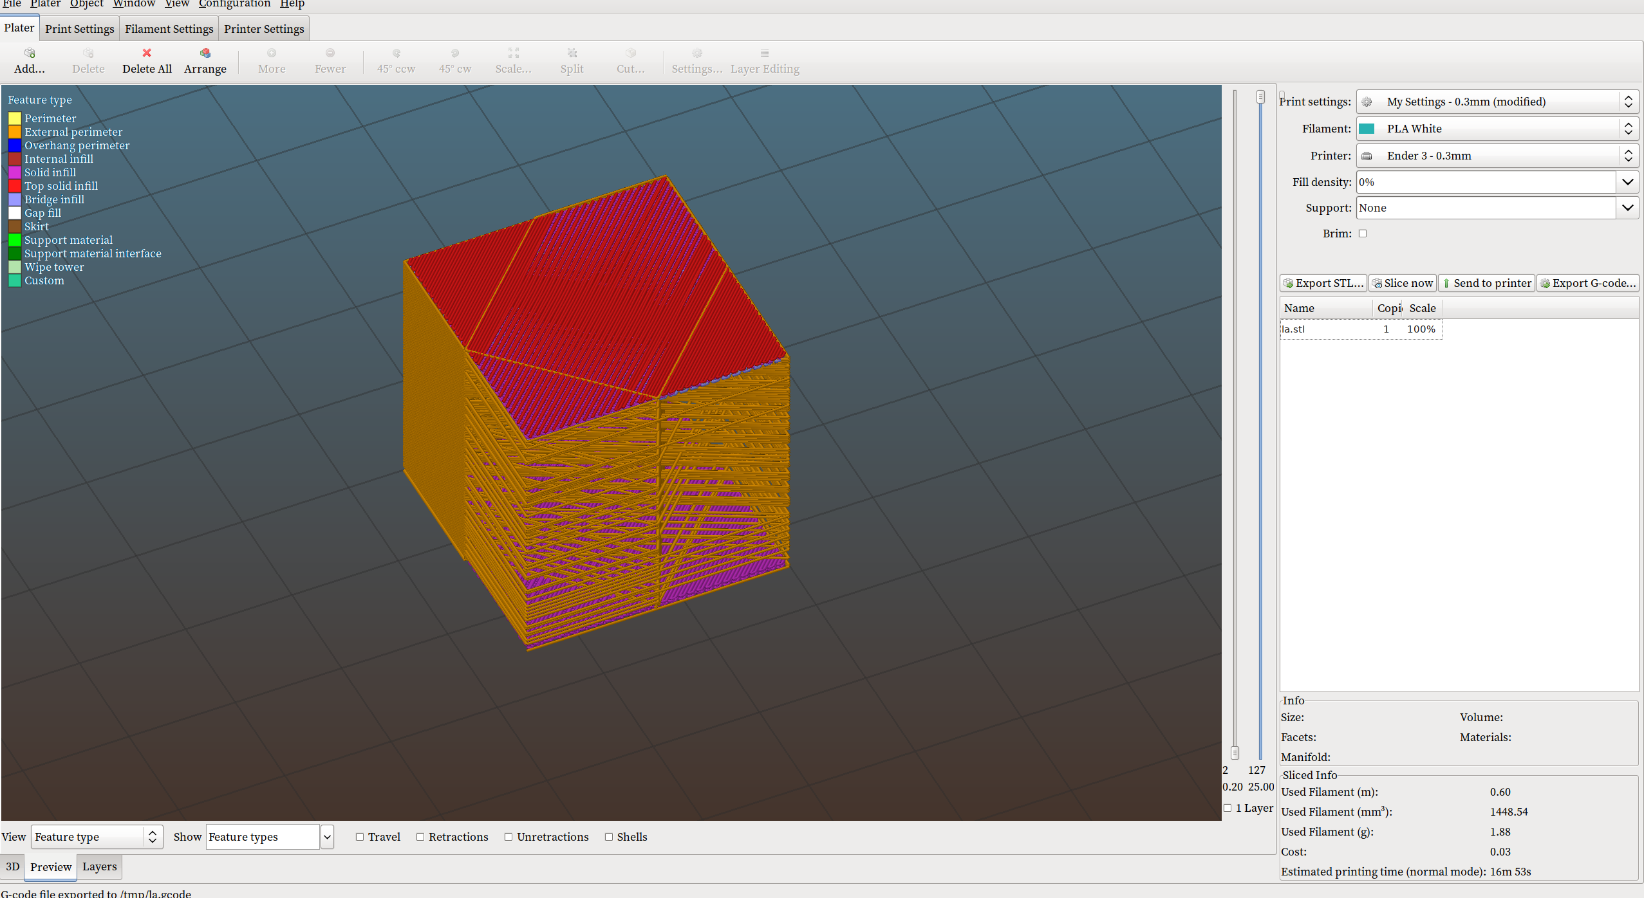Screen dimensions: 1644x898
Task: Enable the Brim checkbox
Action: pyautogui.click(x=1363, y=234)
